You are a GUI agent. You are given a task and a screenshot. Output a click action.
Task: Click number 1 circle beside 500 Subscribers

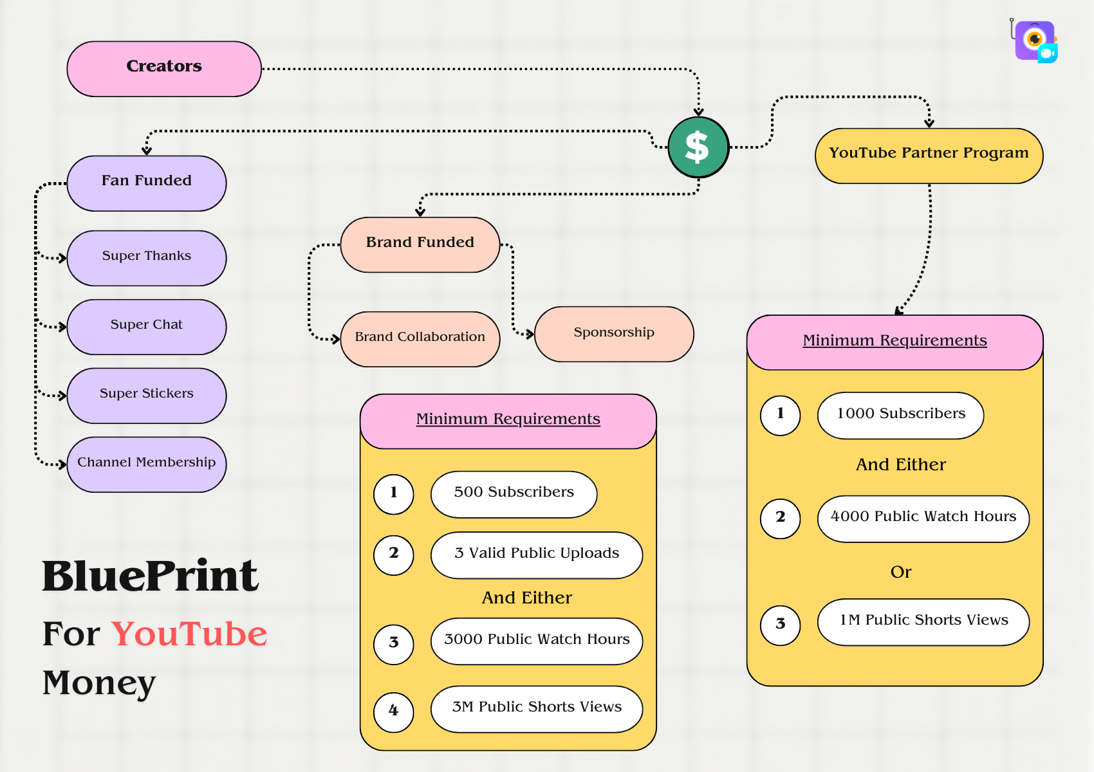coord(394,494)
